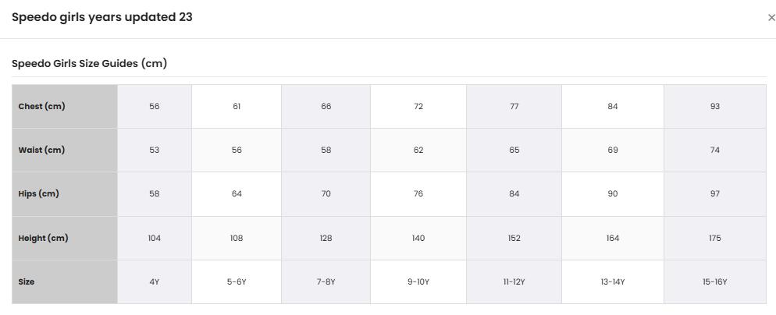776x315 pixels.
Task: Select the 15-16Y size cell
Action: pyautogui.click(x=714, y=282)
